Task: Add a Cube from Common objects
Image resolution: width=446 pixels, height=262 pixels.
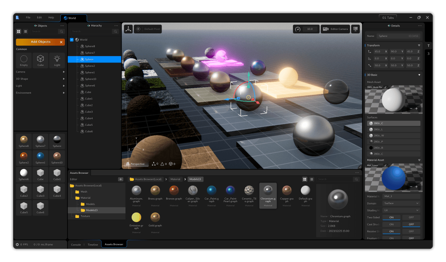Action: (x=40, y=60)
